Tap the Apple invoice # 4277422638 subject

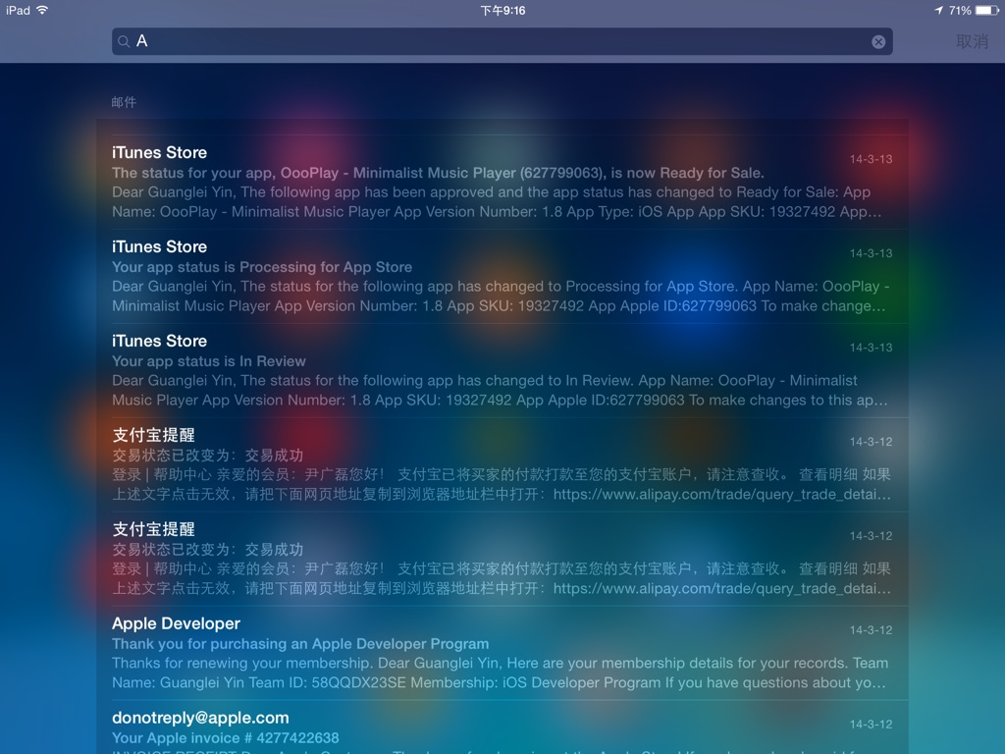226,738
